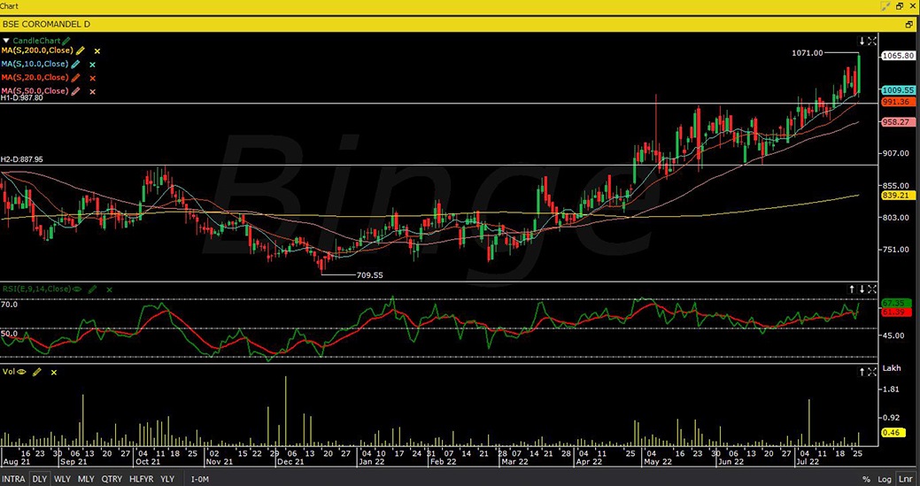Click the 709.55 low price annotation
The height and width of the screenshot is (486, 920).
[x=369, y=275]
